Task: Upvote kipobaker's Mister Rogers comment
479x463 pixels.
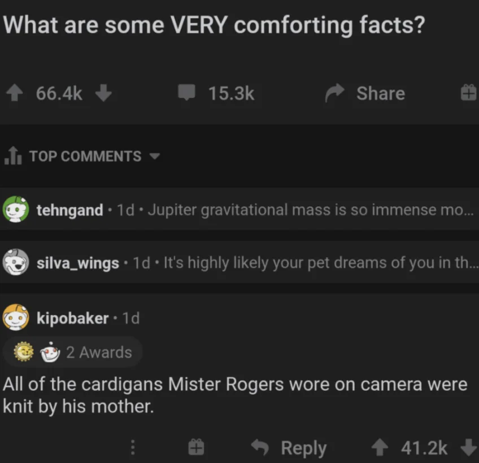Action: (x=380, y=448)
